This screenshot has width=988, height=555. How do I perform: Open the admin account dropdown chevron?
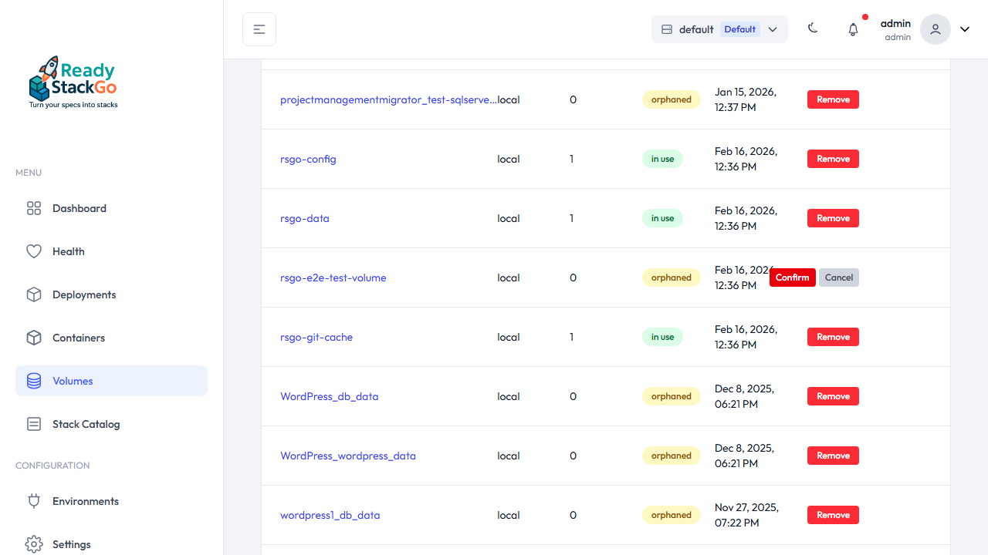pos(964,29)
